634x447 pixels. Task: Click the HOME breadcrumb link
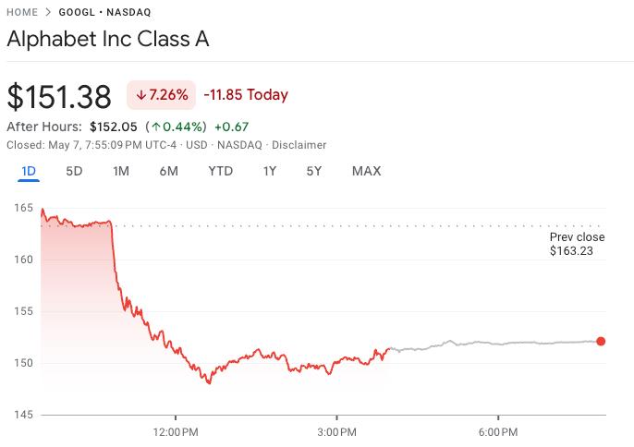pyautogui.click(x=22, y=12)
